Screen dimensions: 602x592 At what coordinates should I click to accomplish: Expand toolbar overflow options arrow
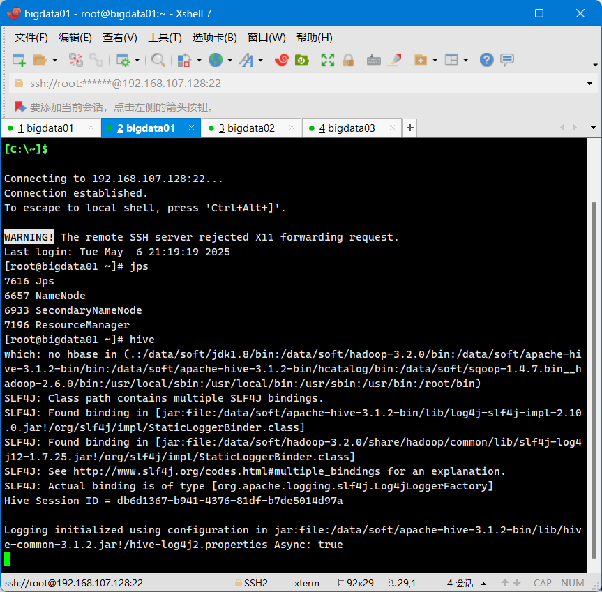595,65
